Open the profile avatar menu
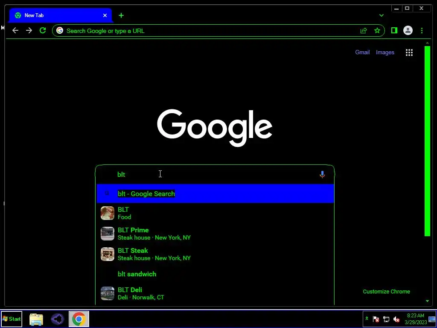Viewport: 437px width, 328px height. [408, 30]
